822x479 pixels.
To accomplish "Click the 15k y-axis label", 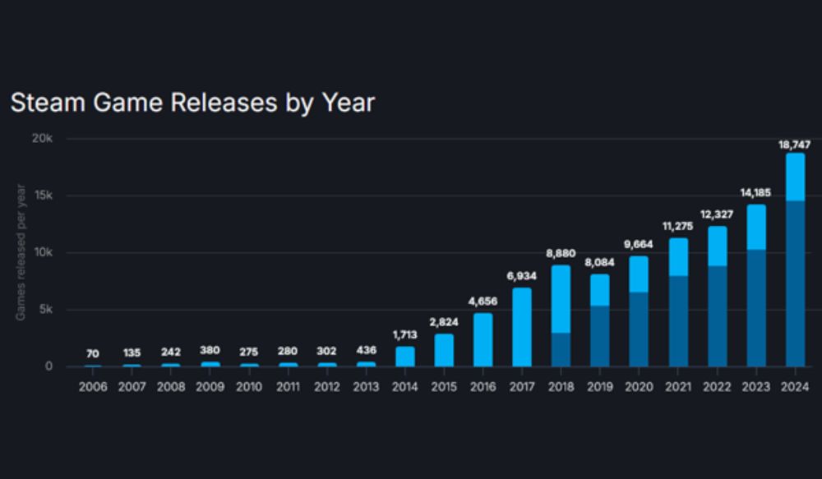I will tap(43, 196).
